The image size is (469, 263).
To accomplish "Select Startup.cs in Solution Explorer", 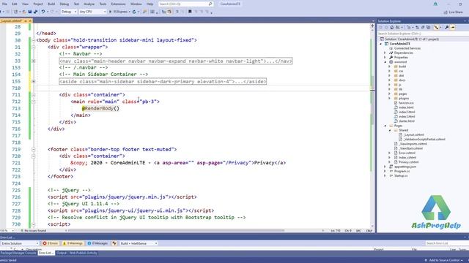I will 401,175.
